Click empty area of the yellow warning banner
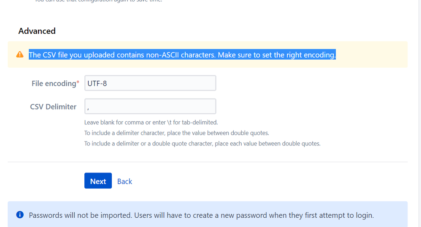This screenshot has height=227, width=421. 372,55
